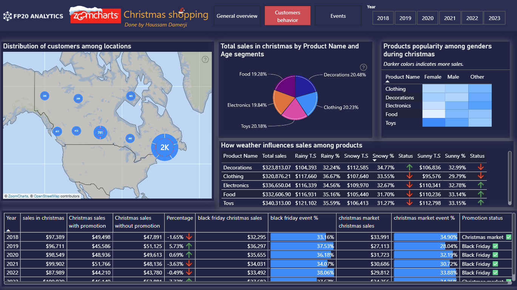Open the General overview tab

(x=237, y=16)
